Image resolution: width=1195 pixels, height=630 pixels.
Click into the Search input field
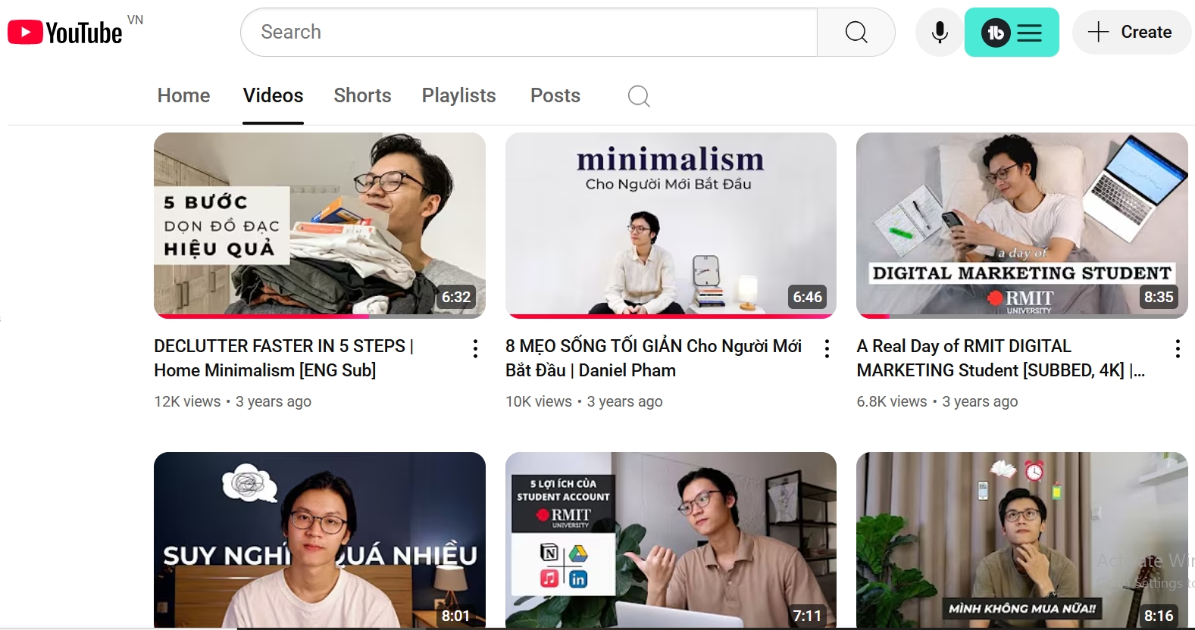point(529,33)
